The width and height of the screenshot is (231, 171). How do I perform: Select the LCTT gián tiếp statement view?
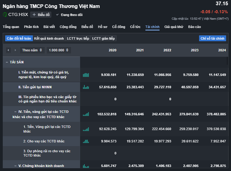click(103, 38)
